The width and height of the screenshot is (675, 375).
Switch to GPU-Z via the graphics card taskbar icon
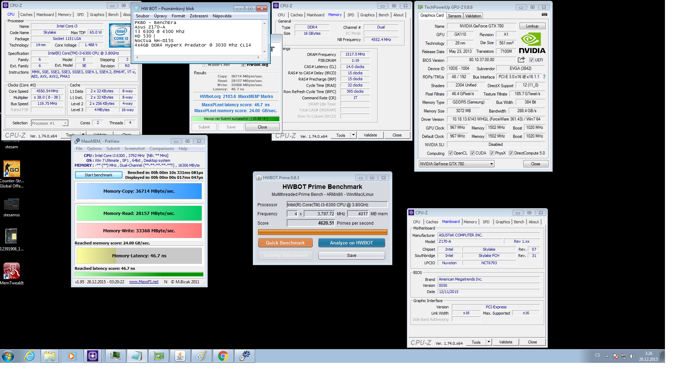tap(159, 356)
